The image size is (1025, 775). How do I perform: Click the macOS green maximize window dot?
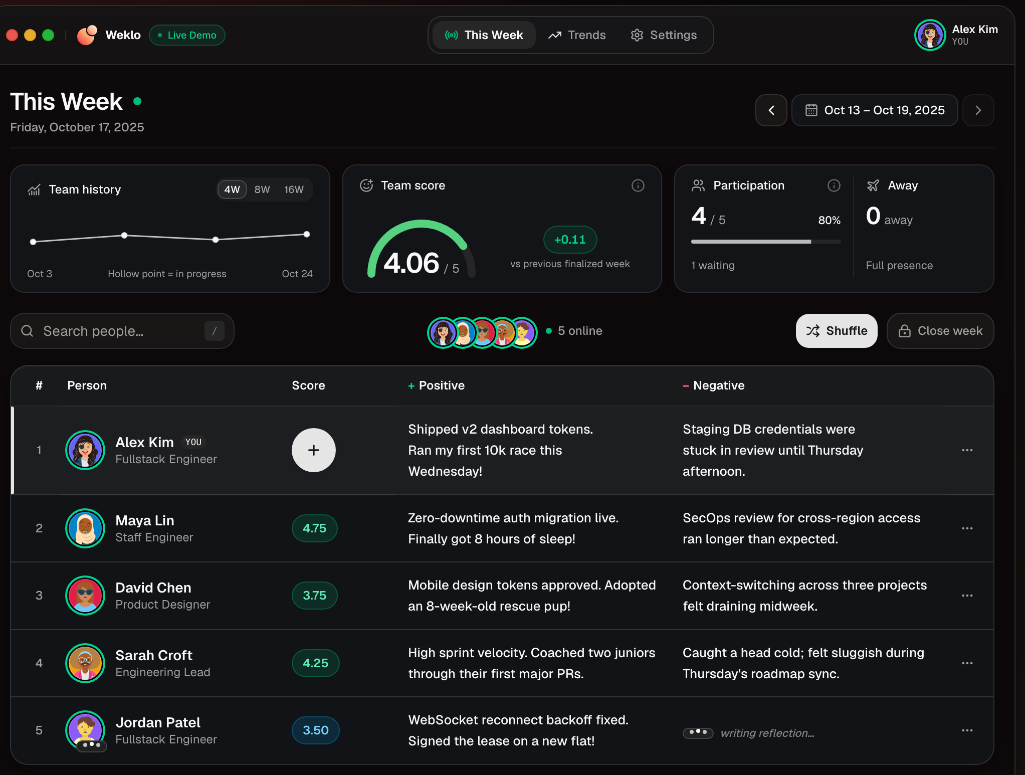48,35
